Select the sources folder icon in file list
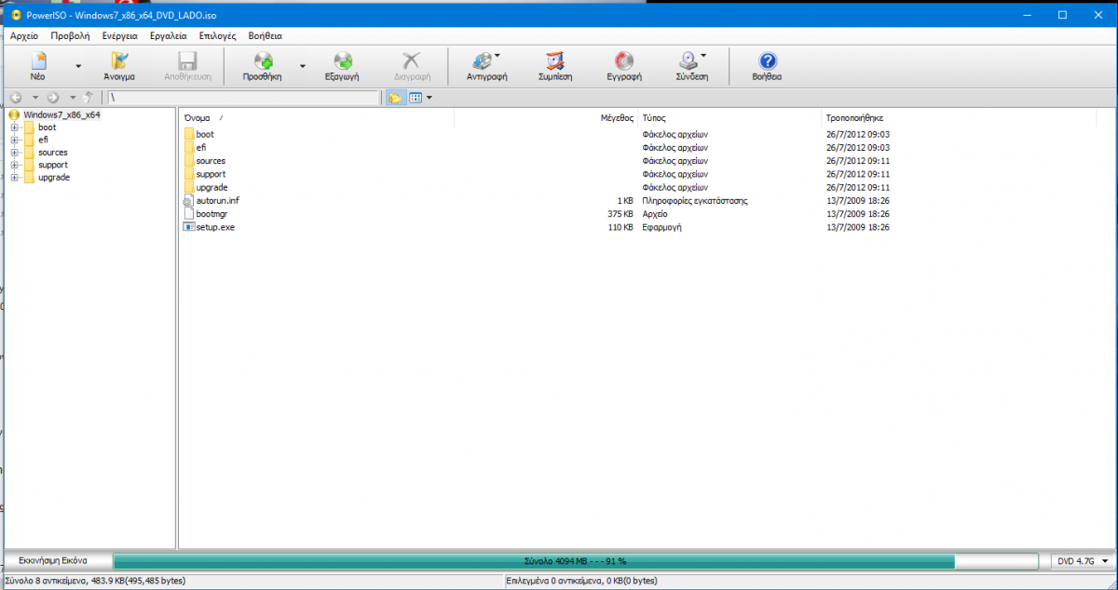This screenshot has width=1118, height=590. (x=189, y=161)
